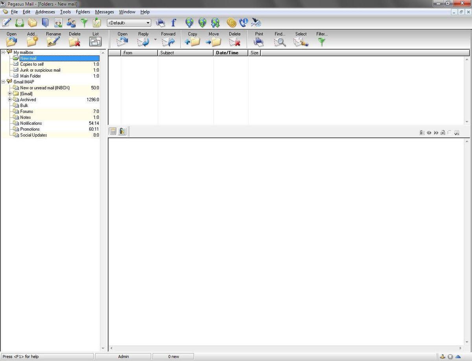Image resolution: width=472 pixels, height=361 pixels.
Task: Click the printer icon beside the Default dropdown
Action: coord(160,22)
